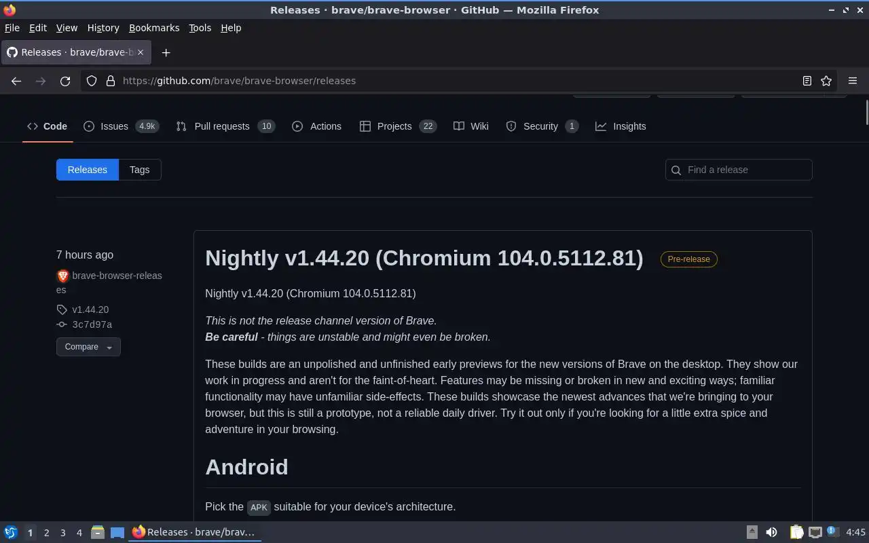Open the Security tab
This screenshot has width=869, height=543.
pos(542,126)
